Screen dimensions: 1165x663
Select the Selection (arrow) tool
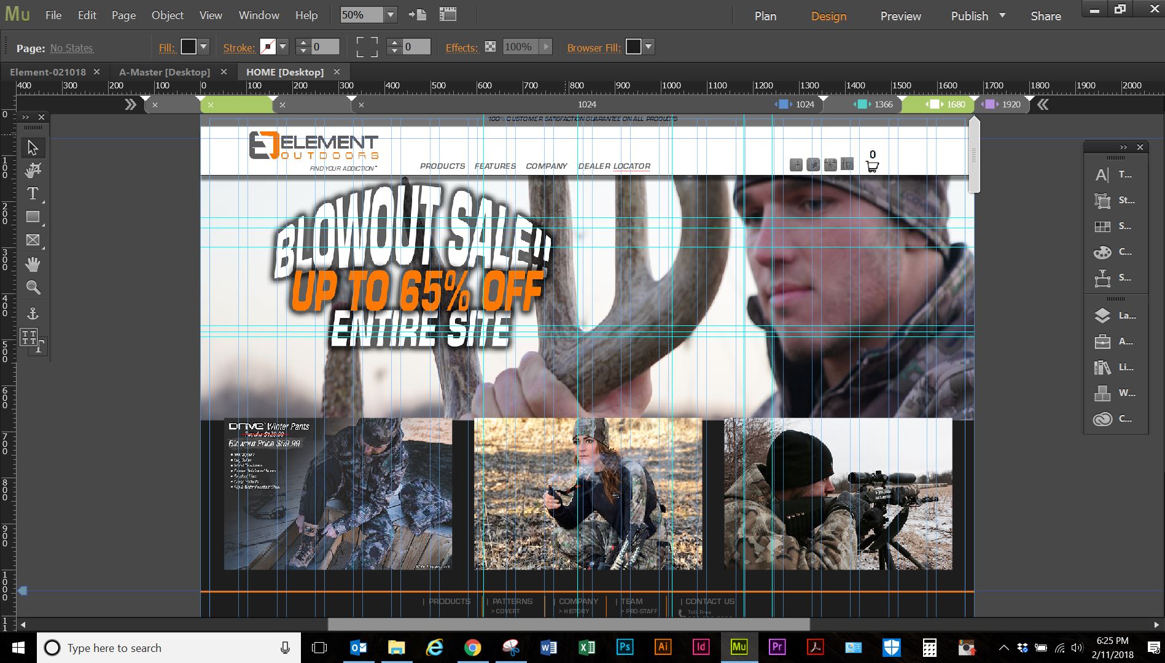(x=33, y=148)
